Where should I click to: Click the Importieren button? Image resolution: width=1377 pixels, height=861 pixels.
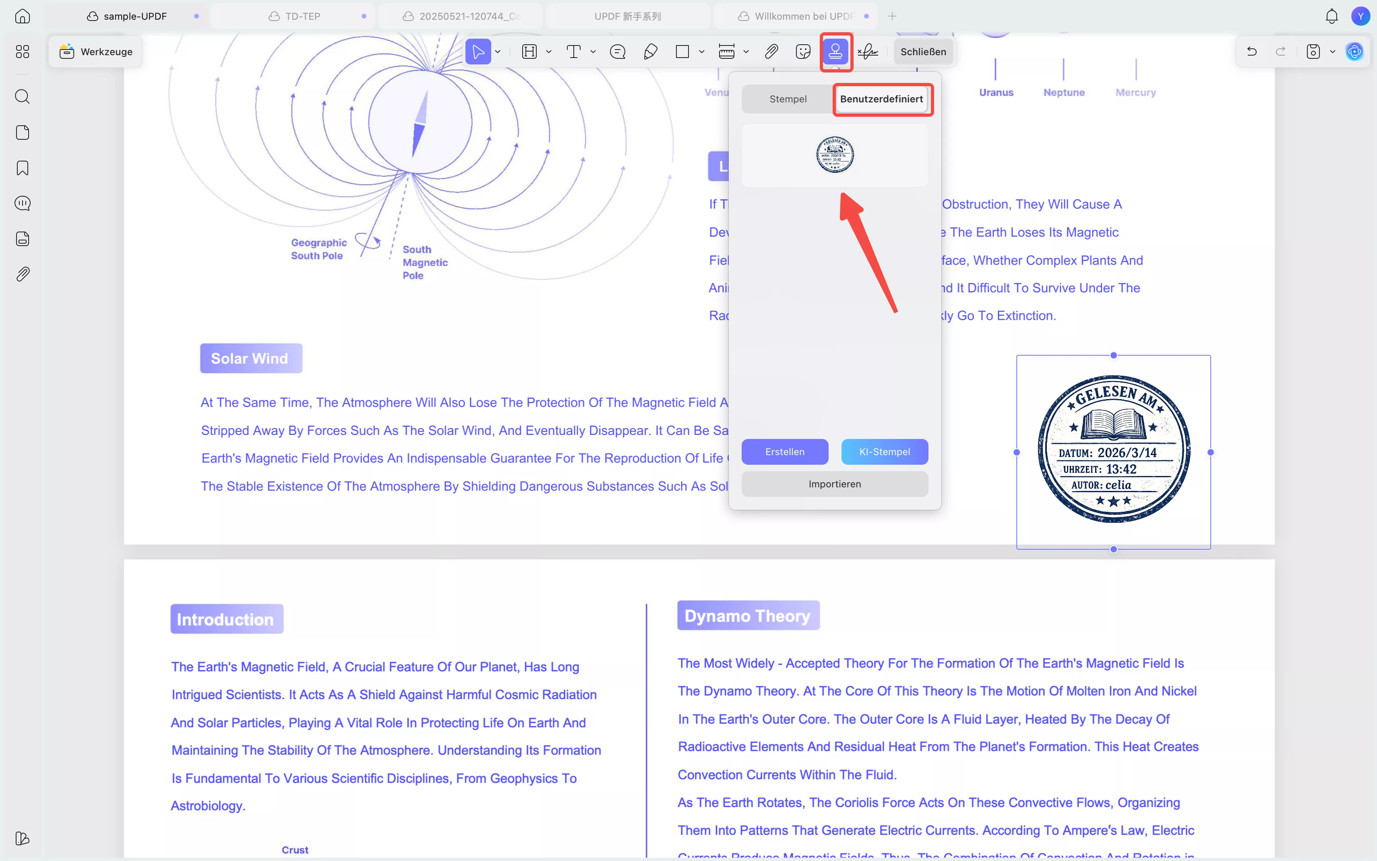click(835, 484)
